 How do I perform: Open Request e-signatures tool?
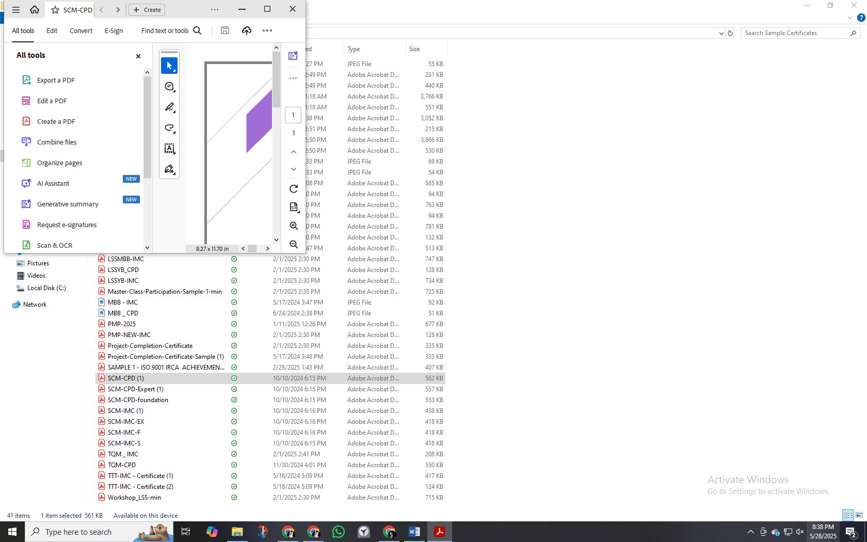pyautogui.click(x=67, y=225)
